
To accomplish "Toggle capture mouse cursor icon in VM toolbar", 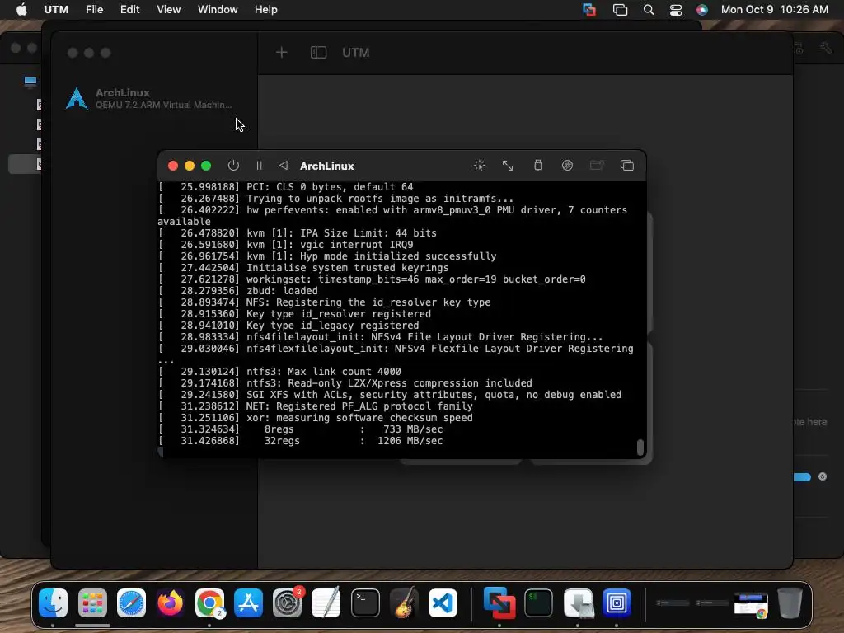I will click(x=479, y=165).
